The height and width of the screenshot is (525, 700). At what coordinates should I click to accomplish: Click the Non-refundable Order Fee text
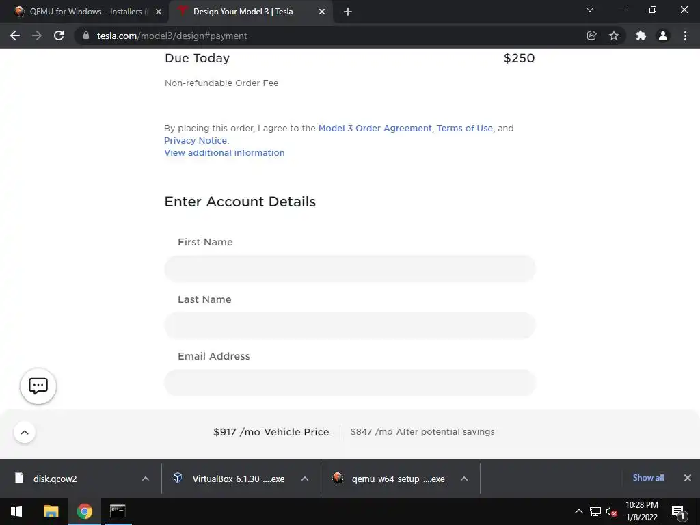(x=221, y=83)
